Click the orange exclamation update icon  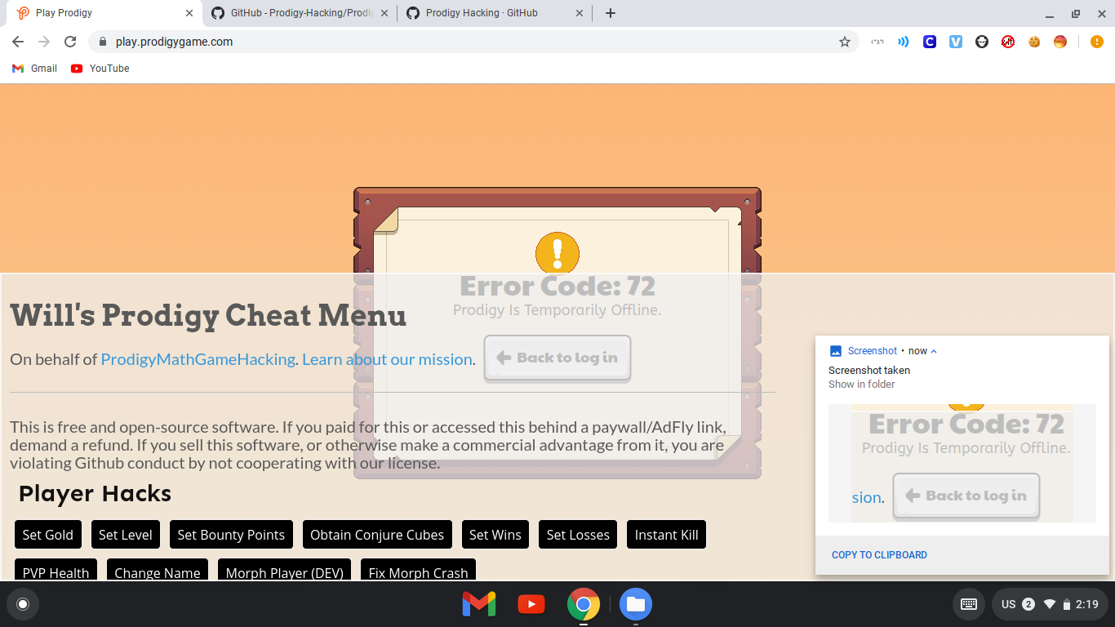1097,42
